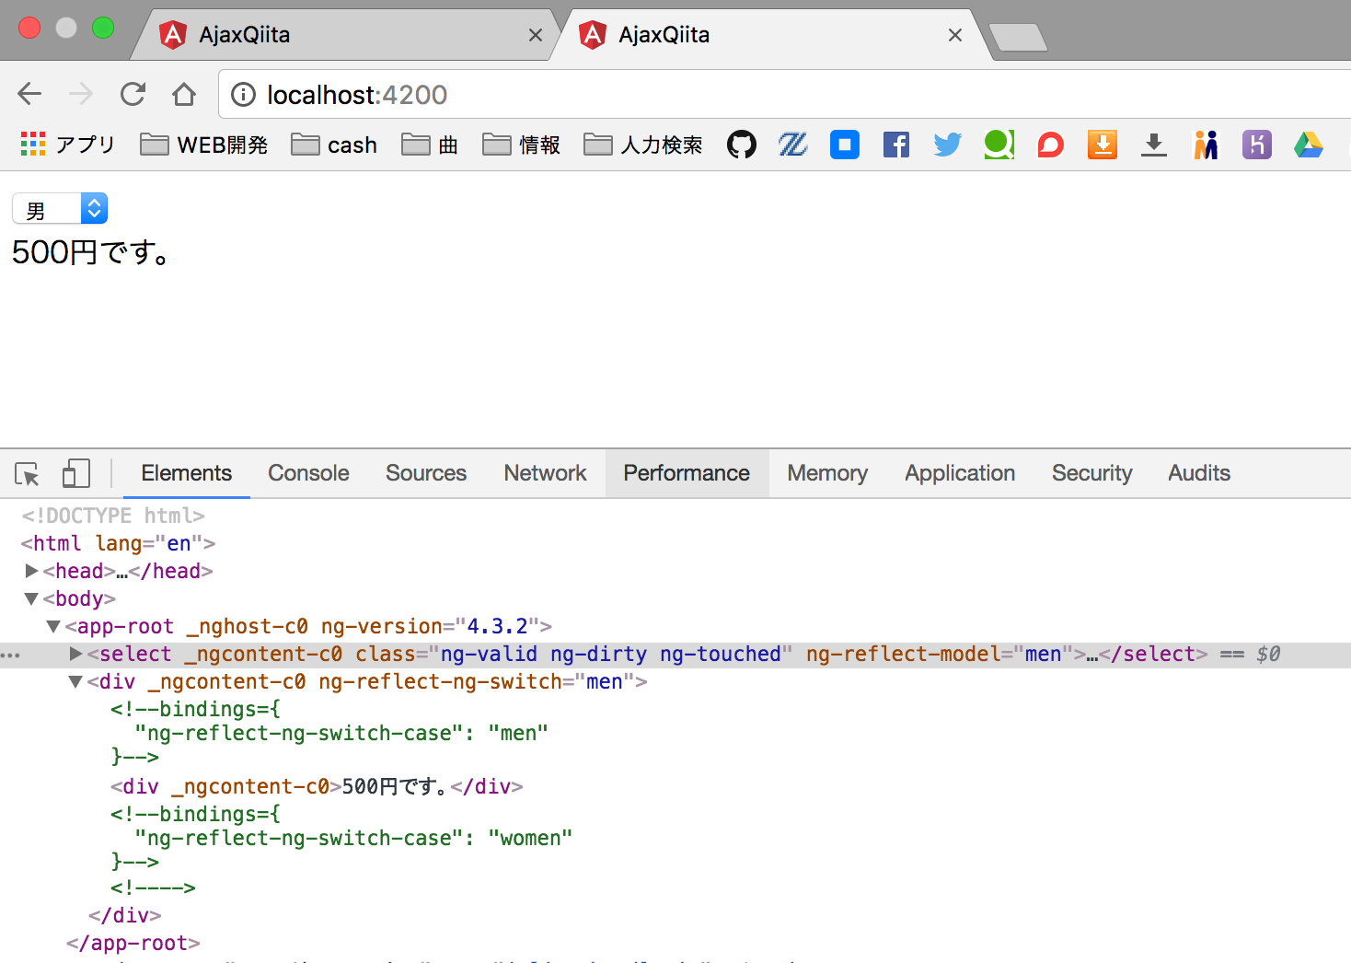Open the Facebook bookmark
This screenshot has width=1351, height=963.
pos(895,145)
